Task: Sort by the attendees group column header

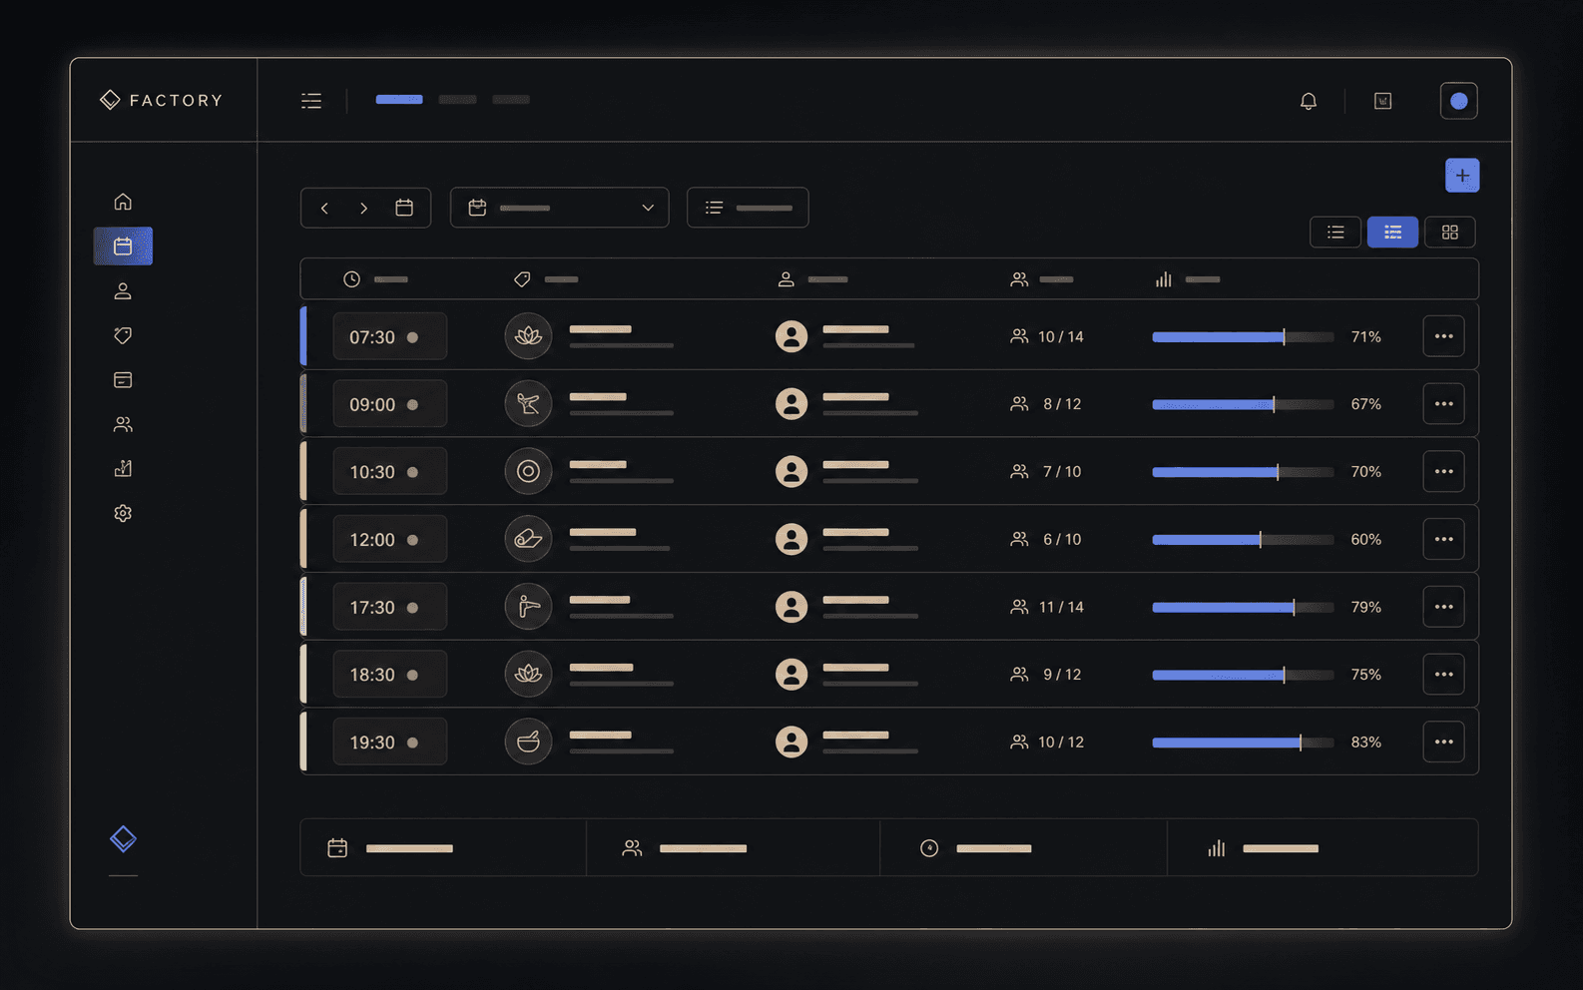Action: point(1041,279)
